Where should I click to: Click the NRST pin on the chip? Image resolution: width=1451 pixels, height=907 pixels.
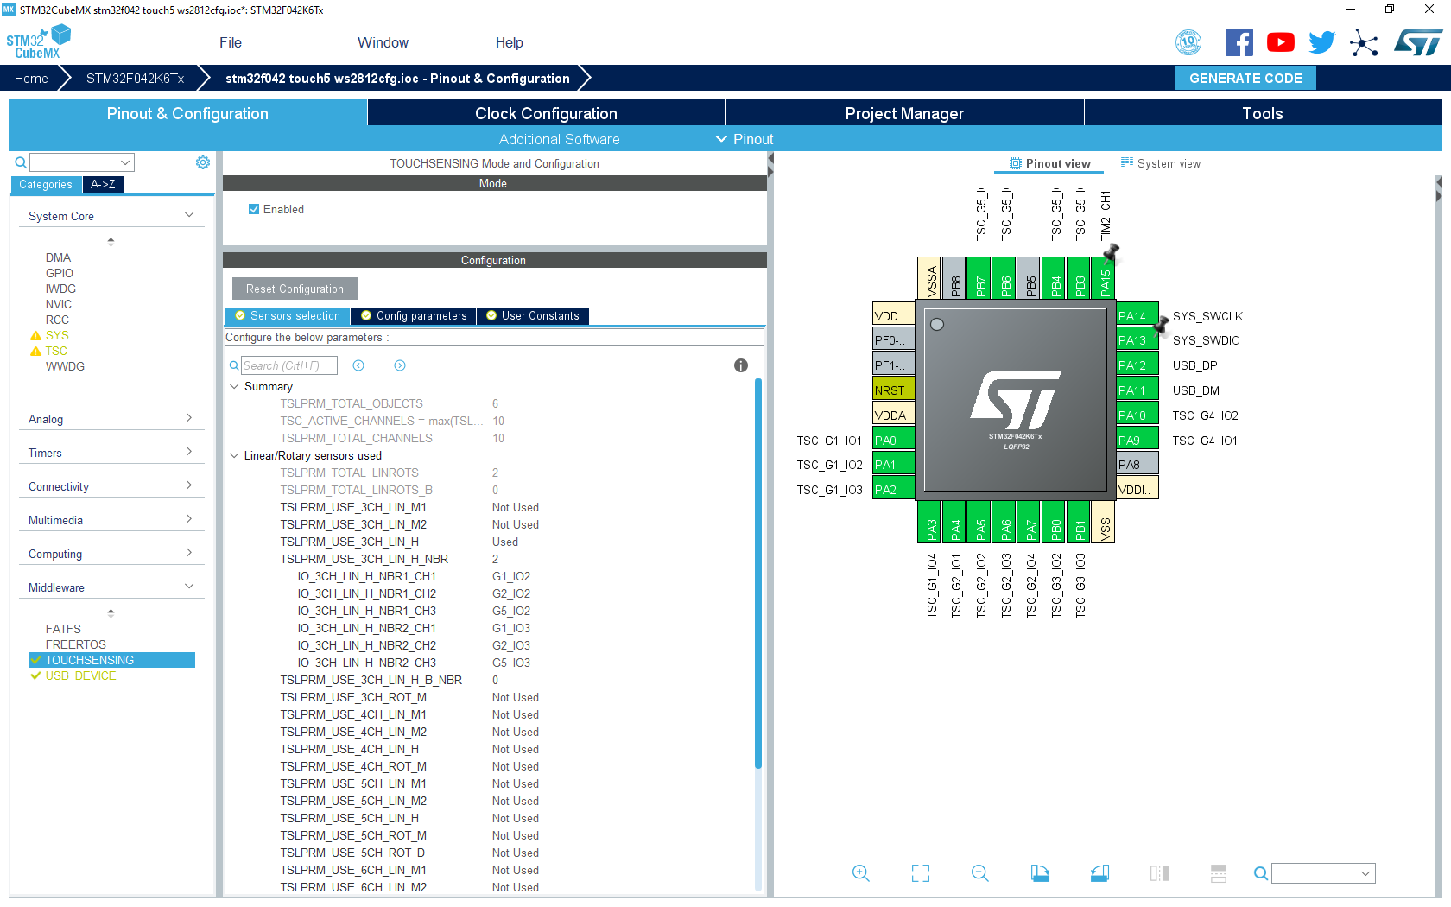[894, 390]
